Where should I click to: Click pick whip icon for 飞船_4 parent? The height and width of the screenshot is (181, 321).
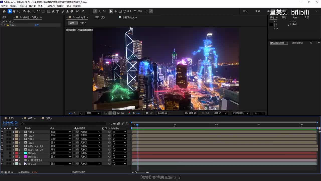click(109, 132)
